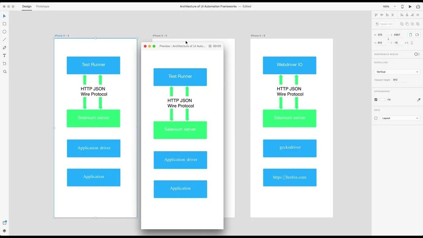Click the Align Top icon

pyautogui.click(x=376, y=15)
